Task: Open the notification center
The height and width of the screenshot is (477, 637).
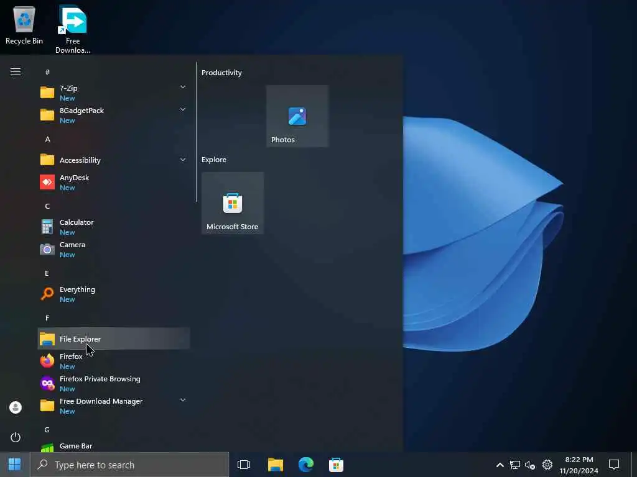Action: [614, 465]
